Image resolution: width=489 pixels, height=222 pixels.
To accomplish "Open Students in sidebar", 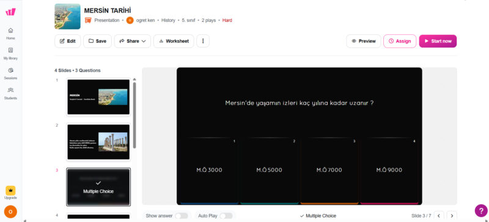I will pyautogui.click(x=10, y=93).
